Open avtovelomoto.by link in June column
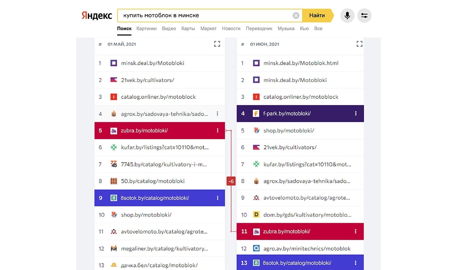This screenshot has height=270, width=465. click(x=307, y=198)
